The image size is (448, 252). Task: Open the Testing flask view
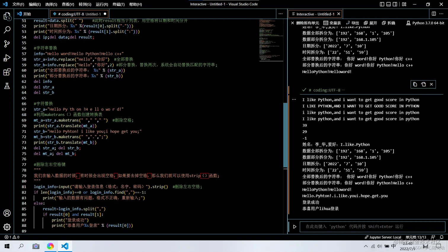7,86
